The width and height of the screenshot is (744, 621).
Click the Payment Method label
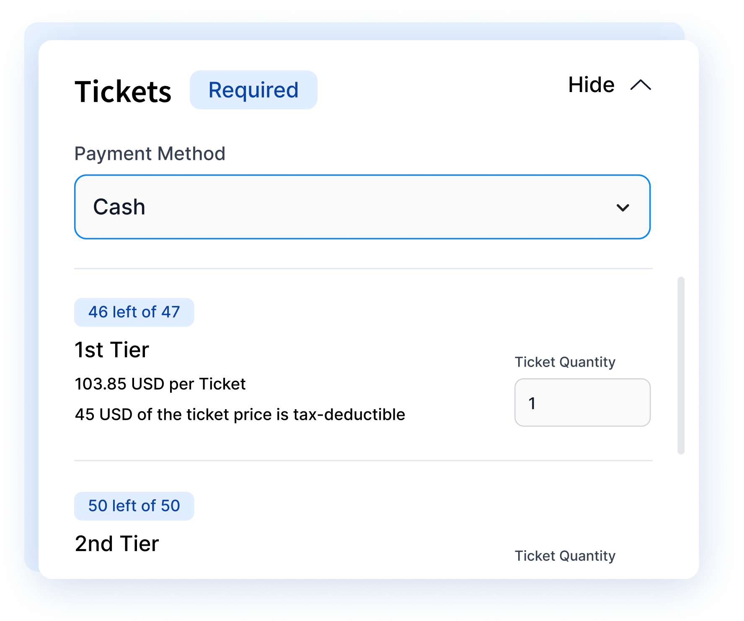click(x=150, y=153)
